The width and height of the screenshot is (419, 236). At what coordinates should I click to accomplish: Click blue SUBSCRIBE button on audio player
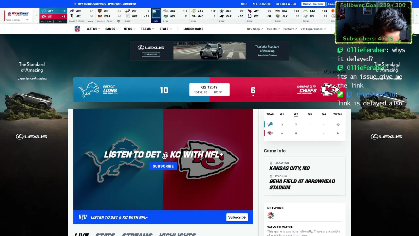point(163,166)
